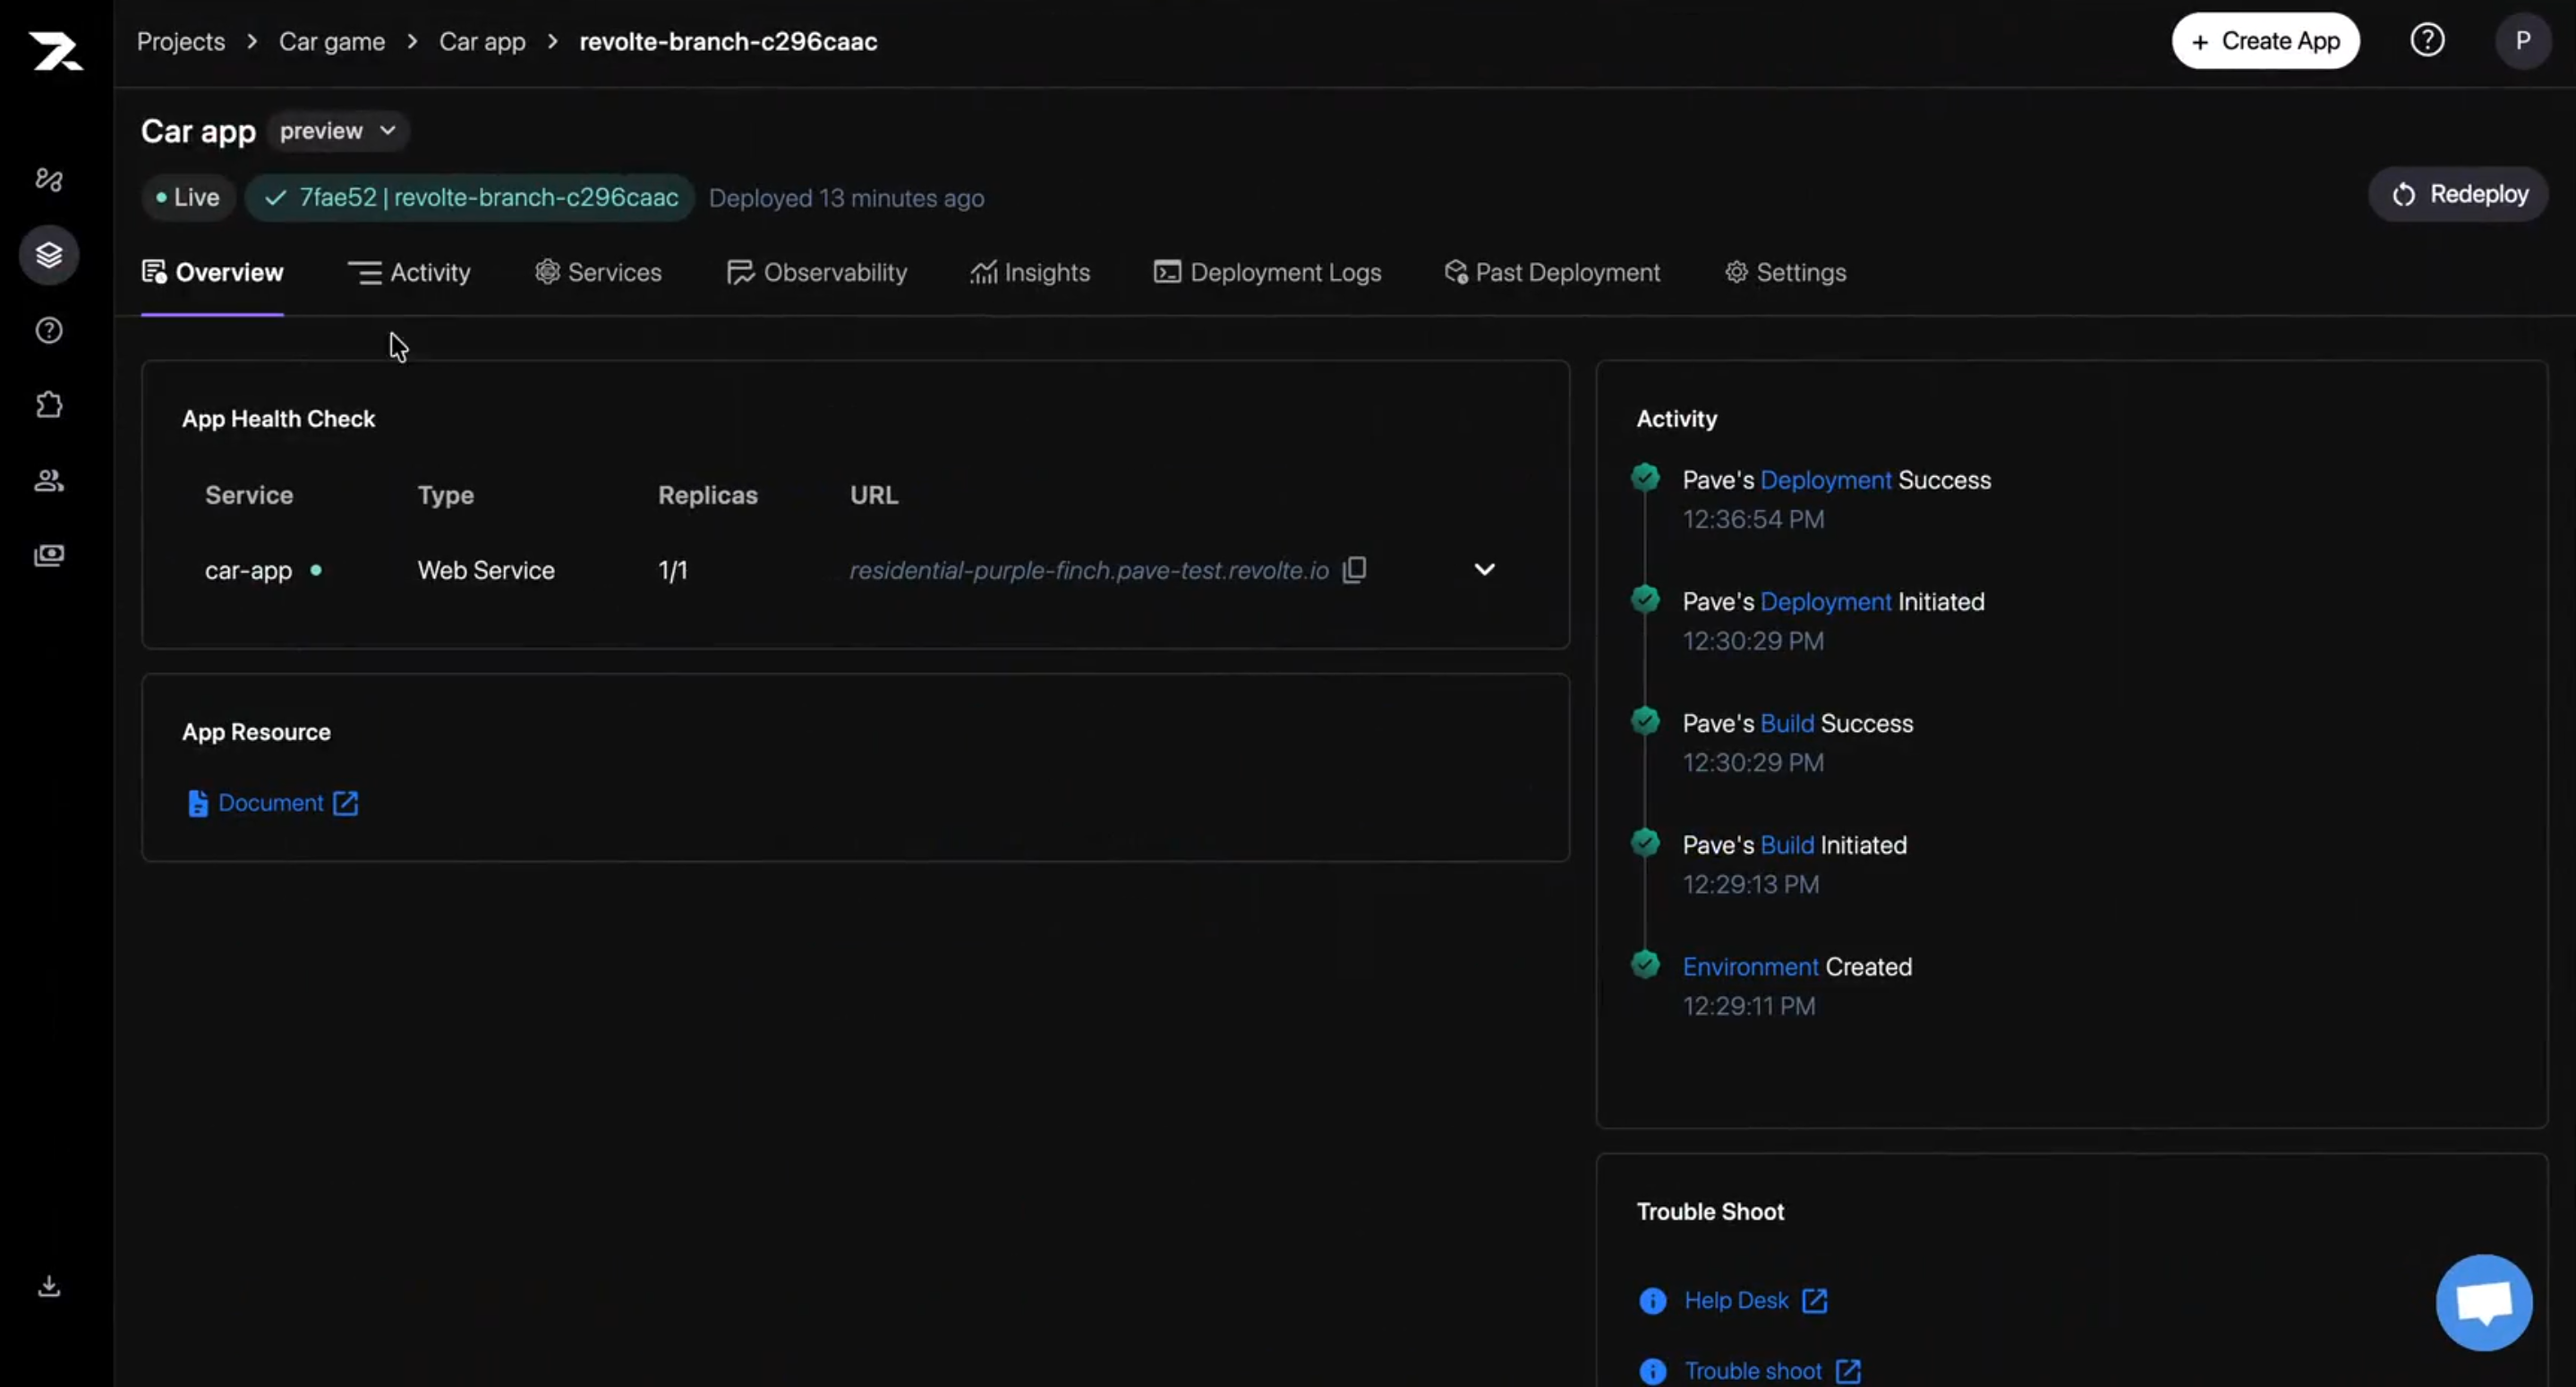2576x1387 pixels.
Task: Open the puzzle piece integrations icon
Action: point(49,405)
